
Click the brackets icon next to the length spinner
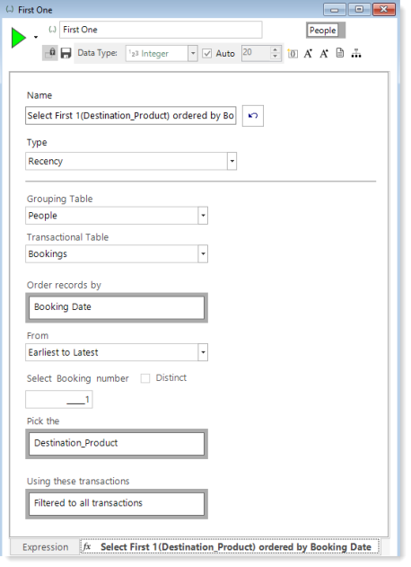(293, 54)
